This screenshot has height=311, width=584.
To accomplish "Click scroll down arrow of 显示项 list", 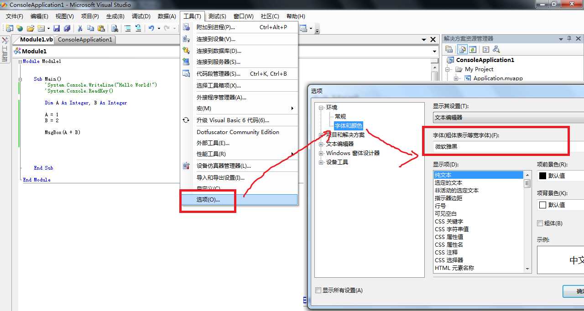I will (527, 269).
